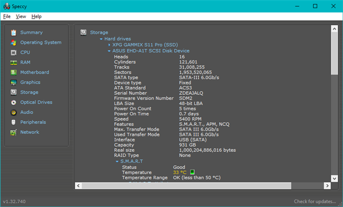The image size is (343, 207).
Task: Click the Graphics monitor icon
Action: point(14,83)
